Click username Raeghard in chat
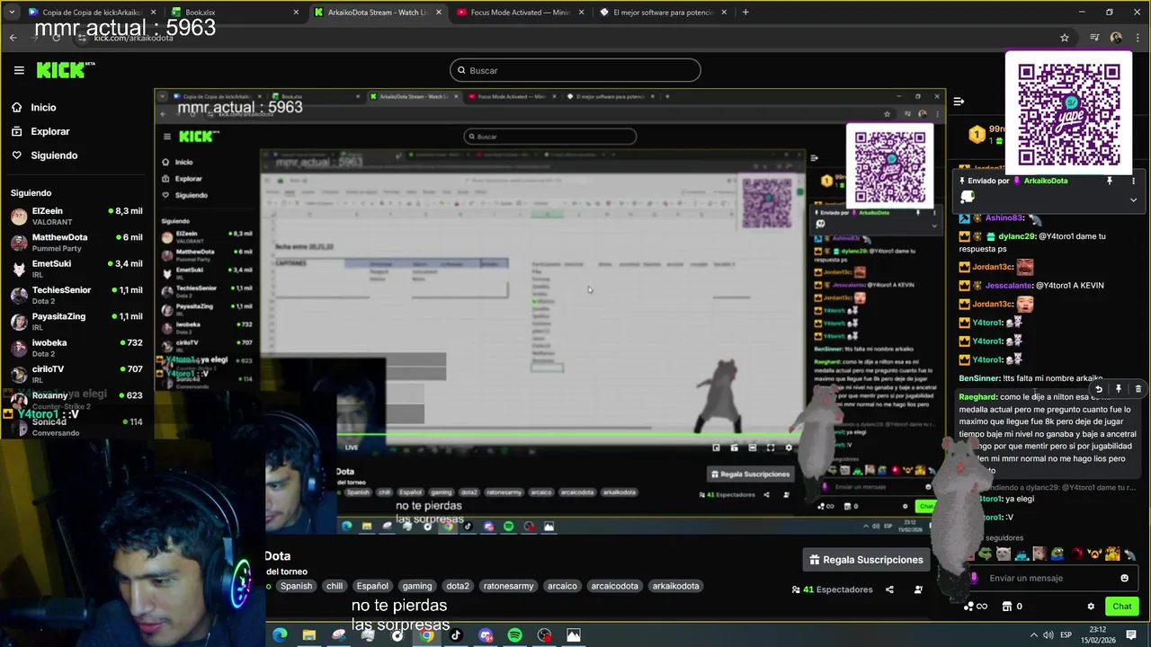Viewport: 1151px width, 647px height. [978, 396]
